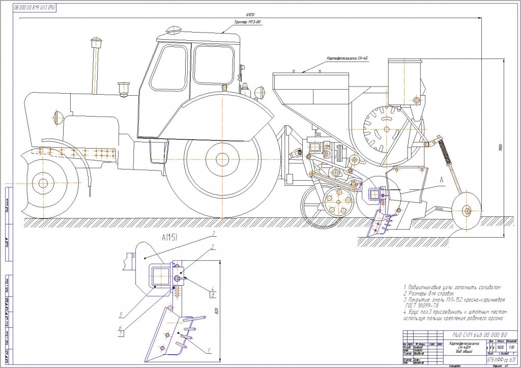Click the rear press wheel of planter
Viewport: 521px width, 368px height.
click(x=467, y=210)
